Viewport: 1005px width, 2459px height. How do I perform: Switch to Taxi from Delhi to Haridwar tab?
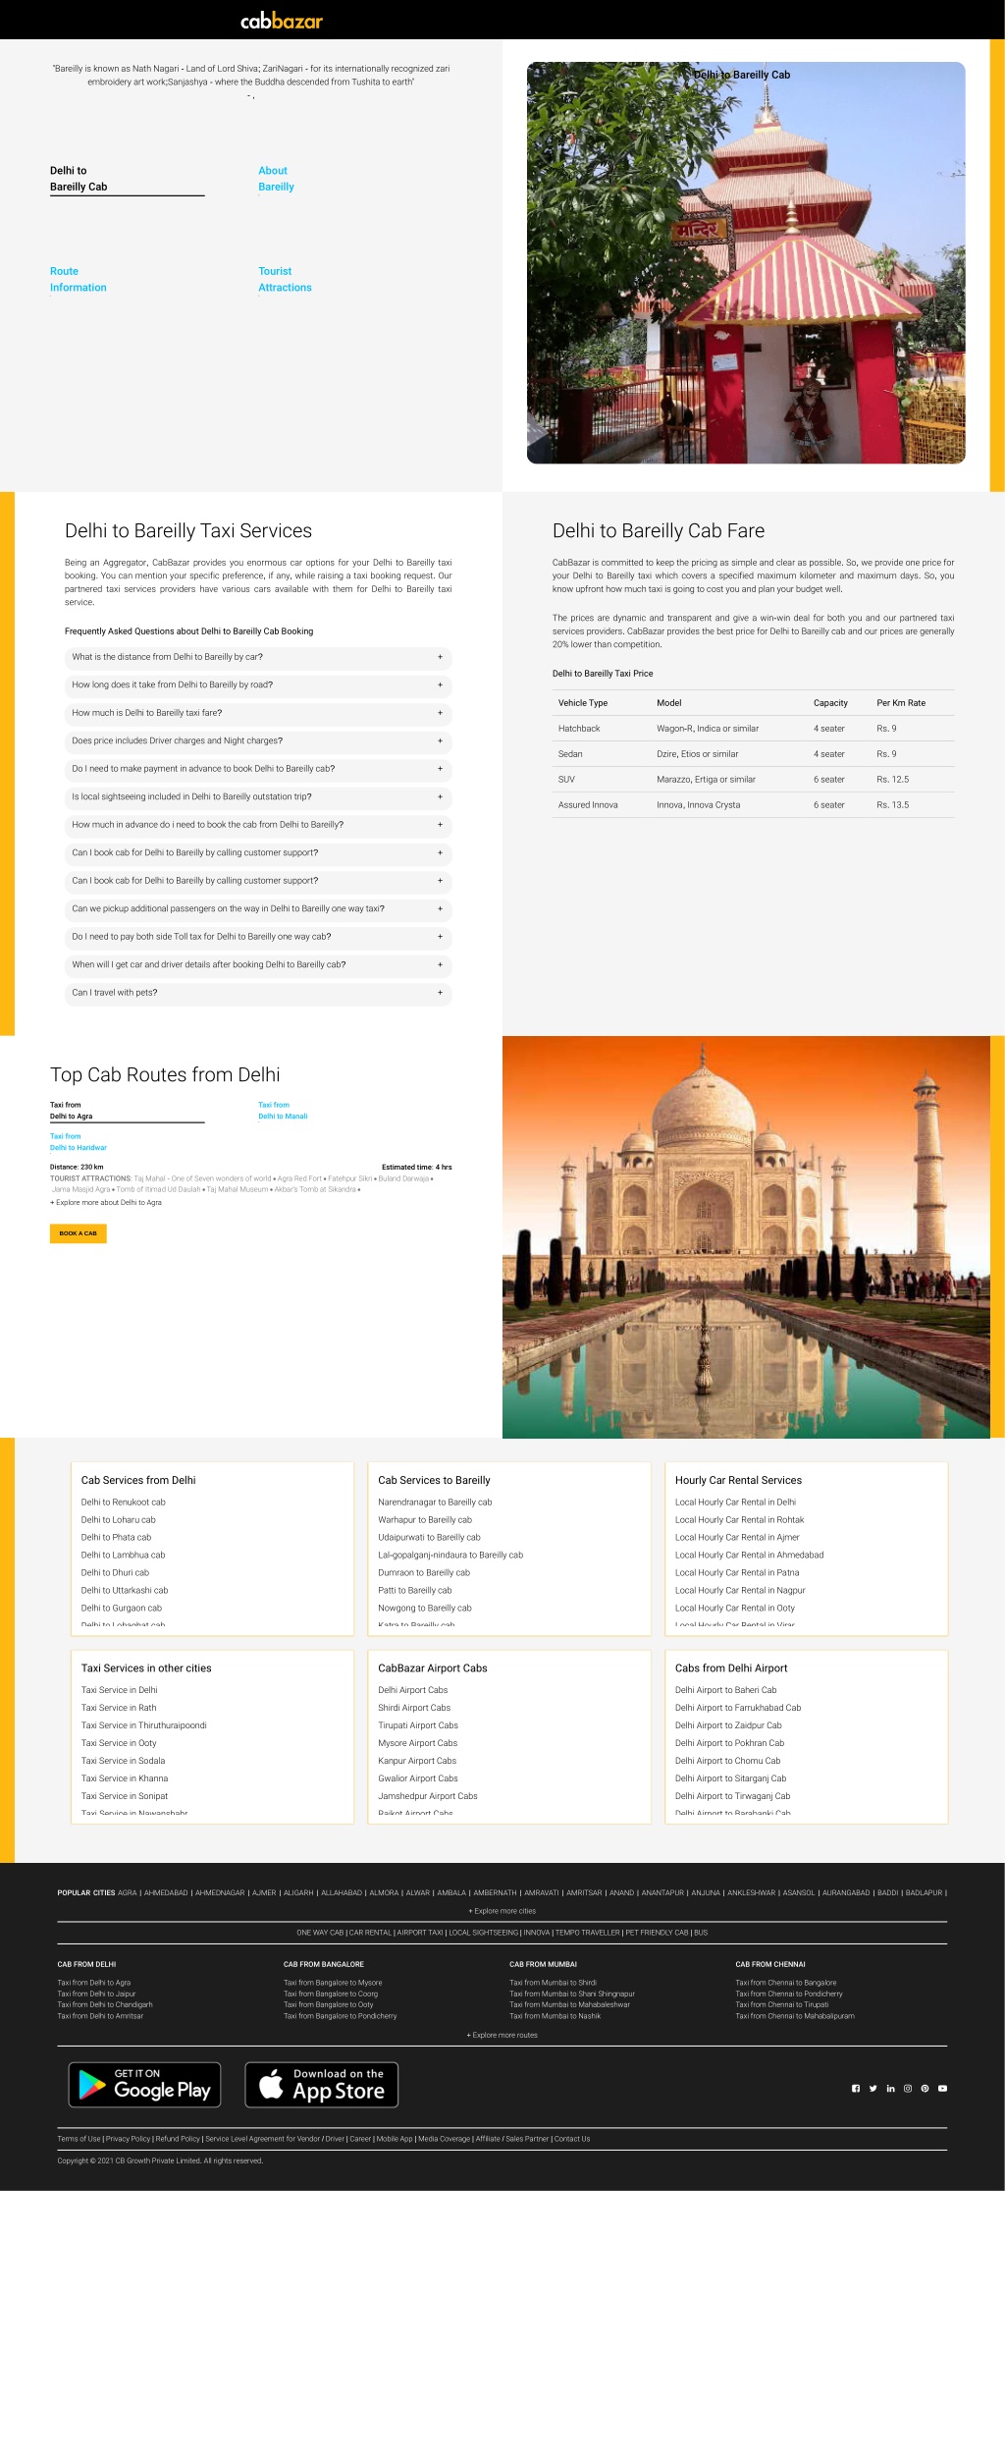[x=79, y=1142]
